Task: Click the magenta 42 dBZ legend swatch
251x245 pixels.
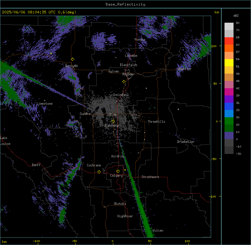Action: pos(229,92)
